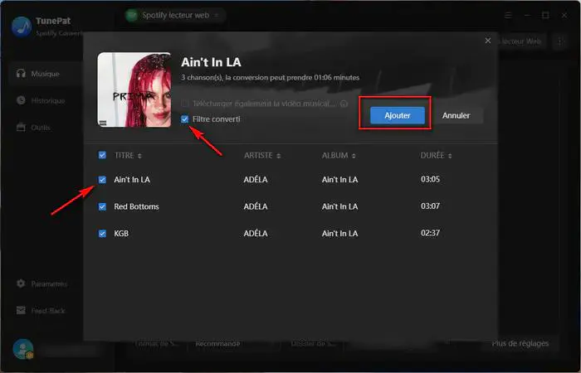
Task: Open the Historique clock icon
Action: pyautogui.click(x=21, y=100)
